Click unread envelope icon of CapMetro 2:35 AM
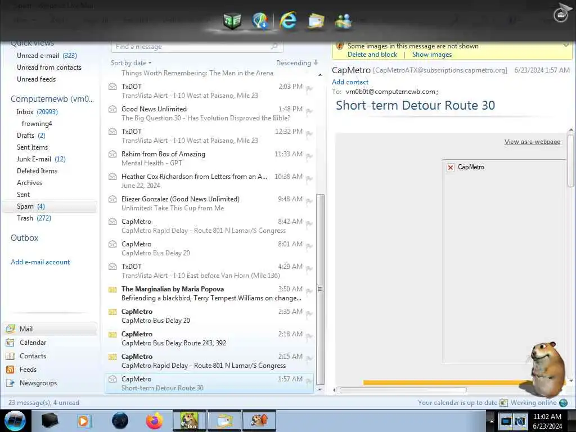Screen dimensions: 576x432 coord(112,312)
